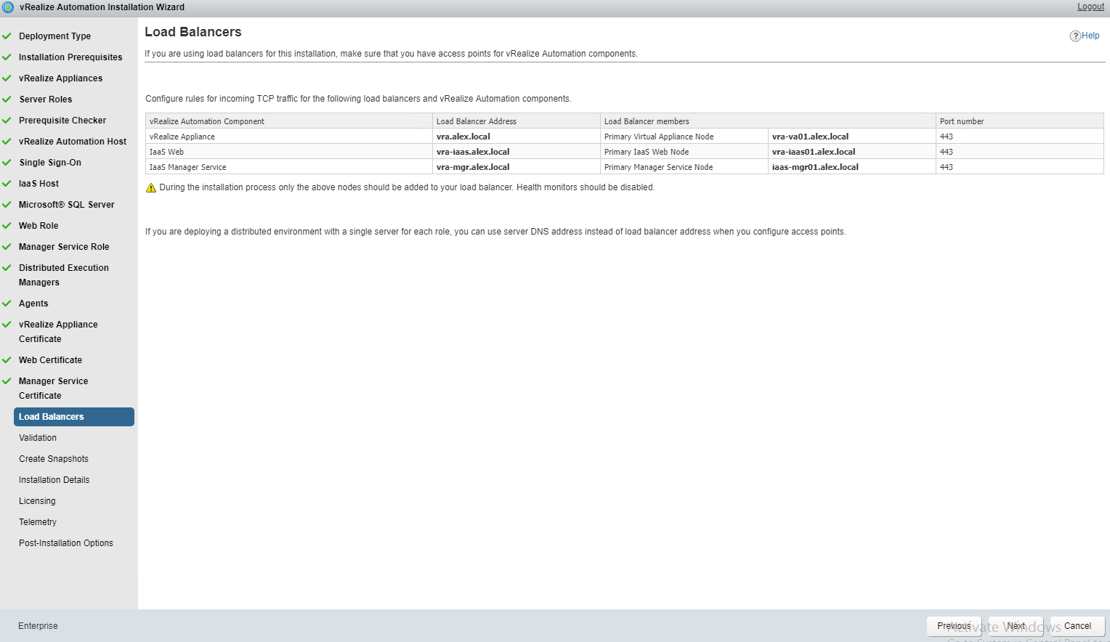Open the Help link
This screenshot has width=1110, height=642.
pyautogui.click(x=1090, y=36)
